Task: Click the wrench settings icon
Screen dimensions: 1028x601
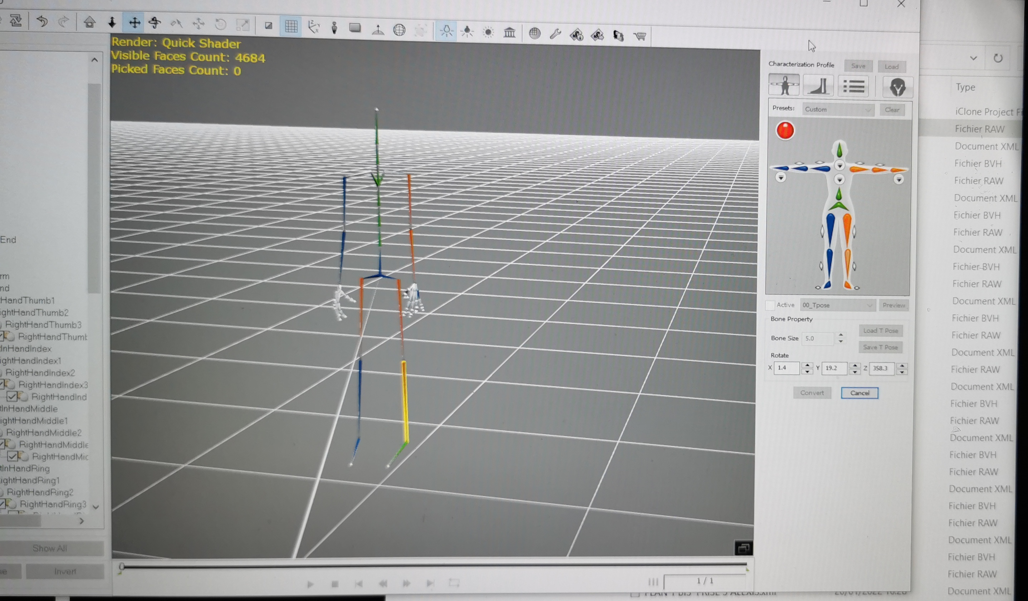Action: pyautogui.click(x=555, y=34)
